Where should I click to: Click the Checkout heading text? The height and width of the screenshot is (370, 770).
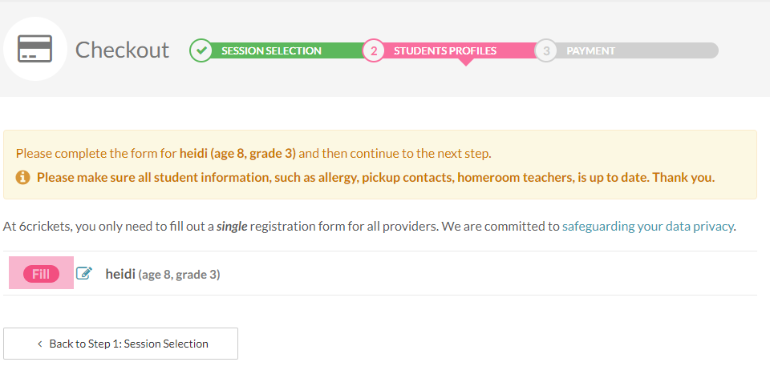[x=122, y=50]
